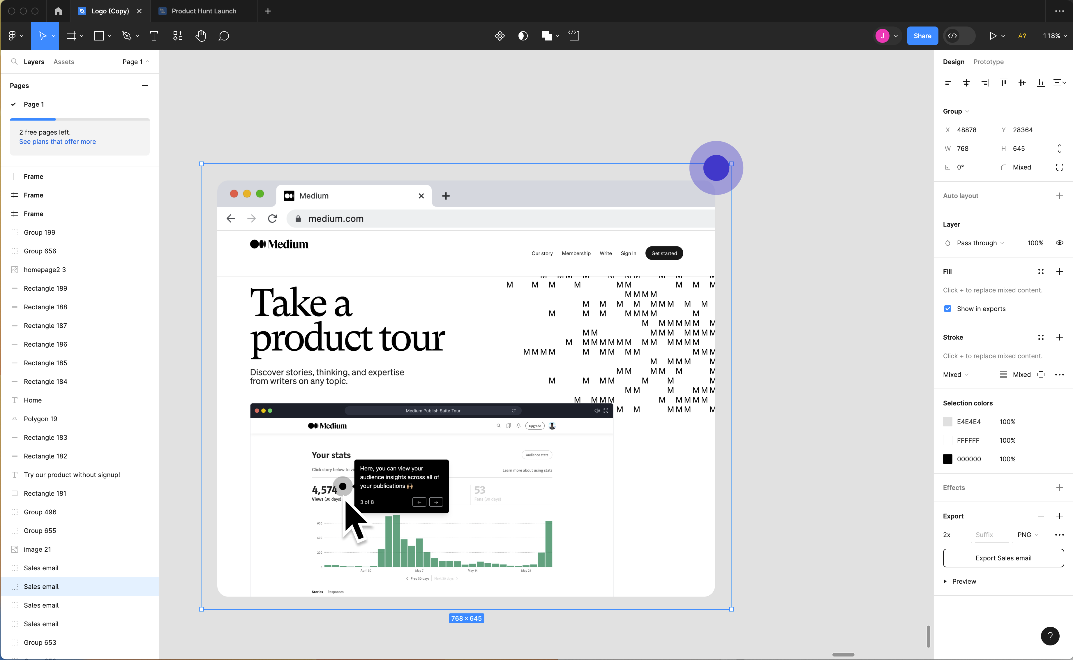
Task: Add Auto layout with plus button
Action: point(1060,195)
